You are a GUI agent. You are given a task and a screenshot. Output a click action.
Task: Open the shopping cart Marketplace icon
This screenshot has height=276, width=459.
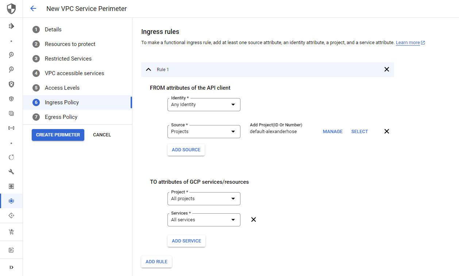(x=11, y=232)
